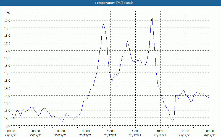
Task: Click the 12,0 y-axis value
Action: (x=7, y=126)
